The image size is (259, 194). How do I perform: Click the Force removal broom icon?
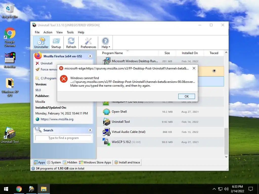pos(37,69)
